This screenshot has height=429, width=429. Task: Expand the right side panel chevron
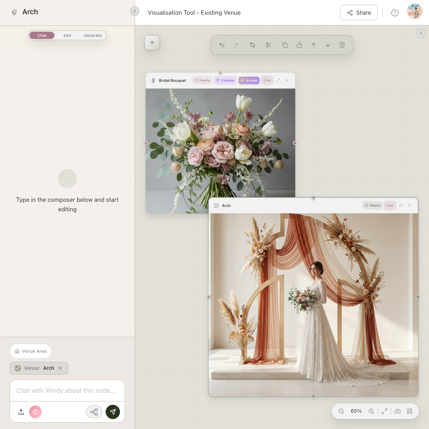(x=421, y=33)
